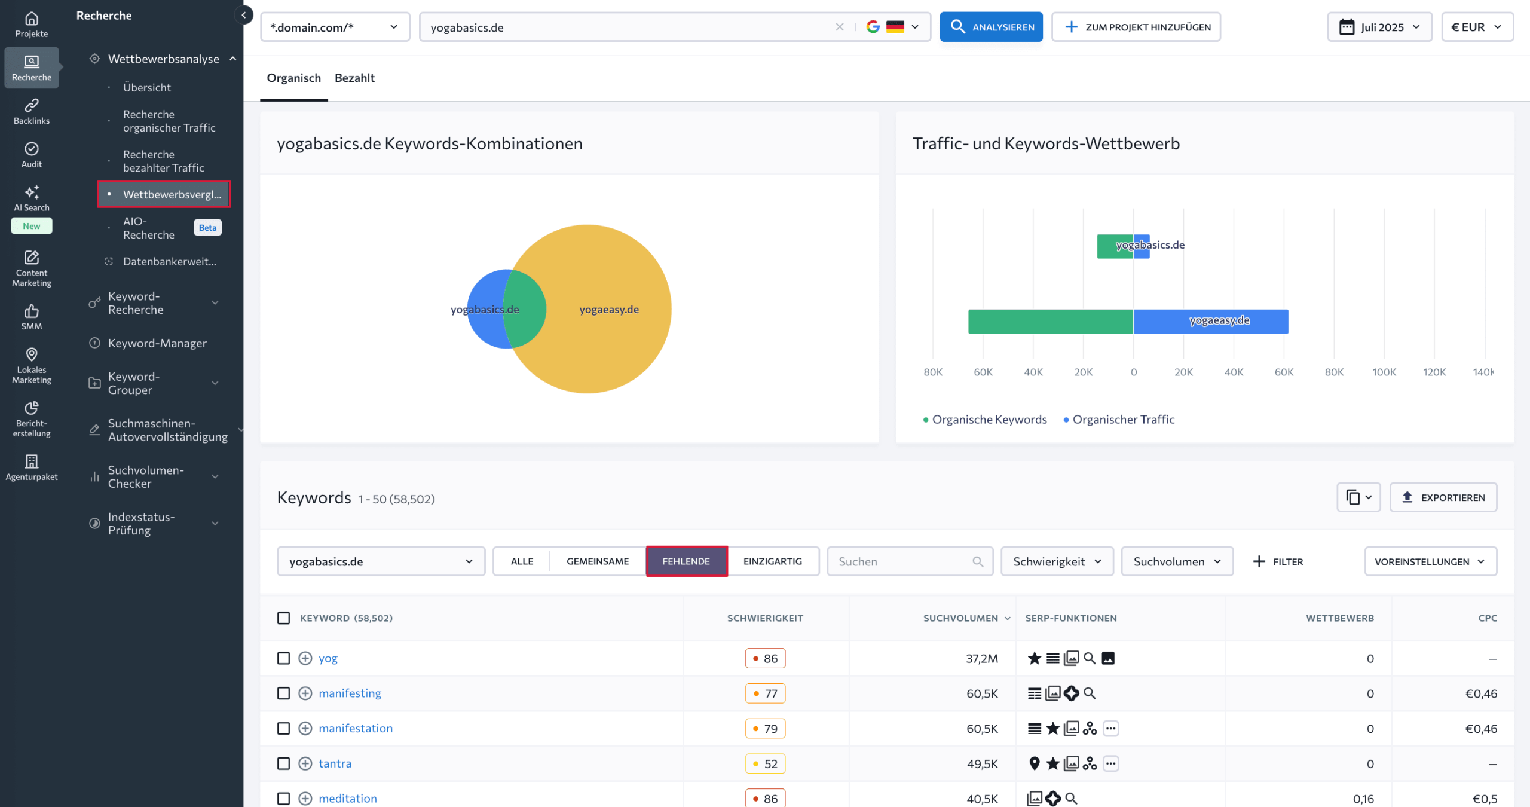The height and width of the screenshot is (807, 1530).
Task: Add keyword 'meditation' with plus icon
Action: point(305,799)
